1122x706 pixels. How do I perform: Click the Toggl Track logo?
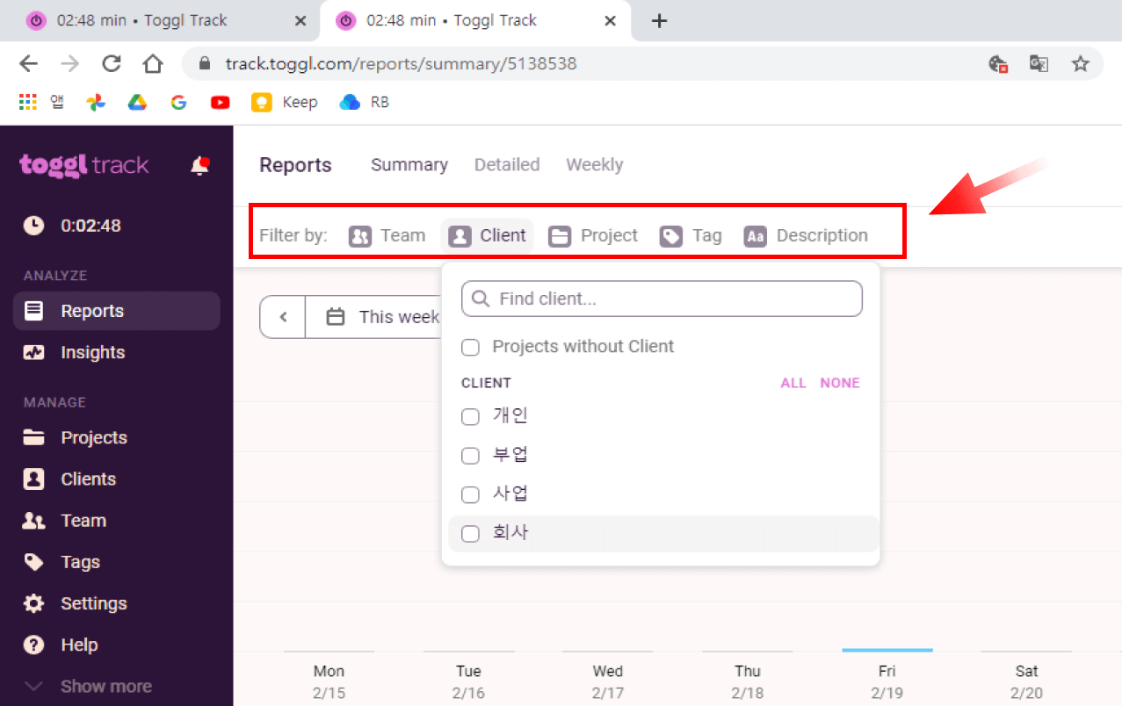pyautogui.click(x=84, y=165)
